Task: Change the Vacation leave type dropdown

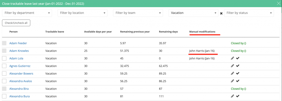Action: 194,13
